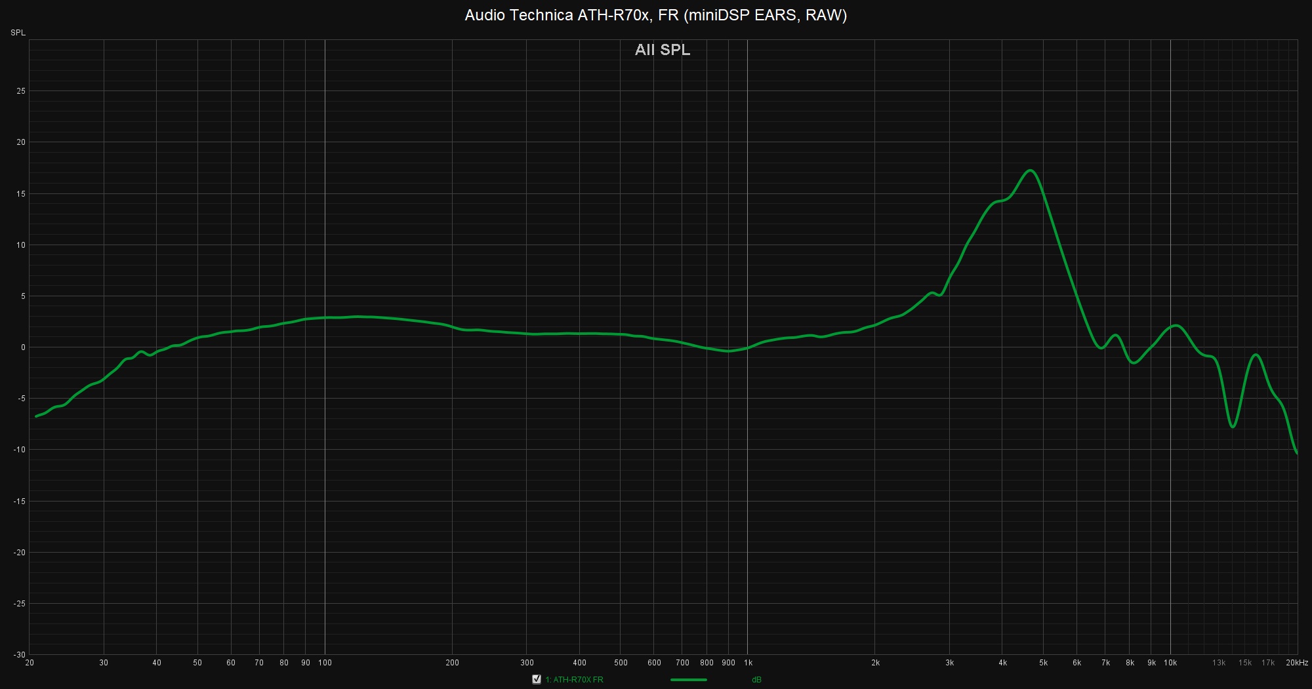
Task: Click the highest peak of the green curve
Action: [x=1031, y=170]
